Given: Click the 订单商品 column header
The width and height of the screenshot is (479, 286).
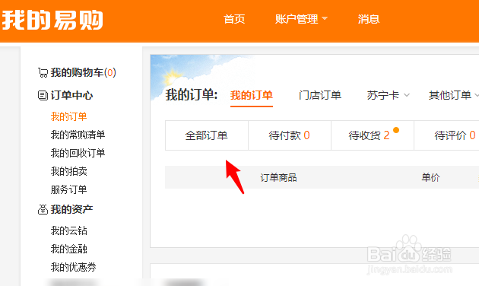Looking at the screenshot, I should (x=278, y=177).
